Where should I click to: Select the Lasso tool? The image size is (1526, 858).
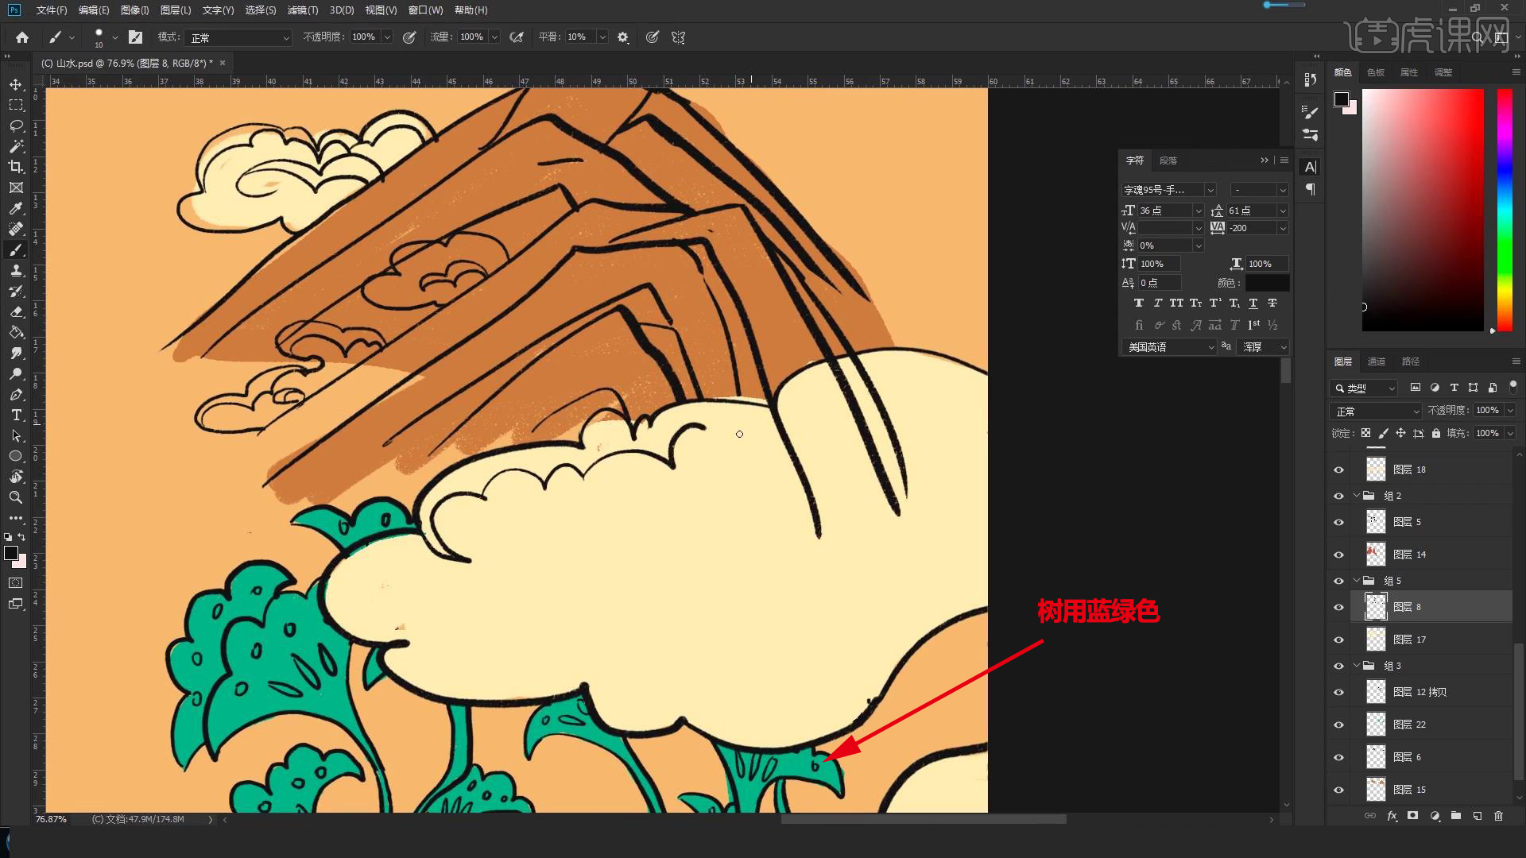[16, 126]
